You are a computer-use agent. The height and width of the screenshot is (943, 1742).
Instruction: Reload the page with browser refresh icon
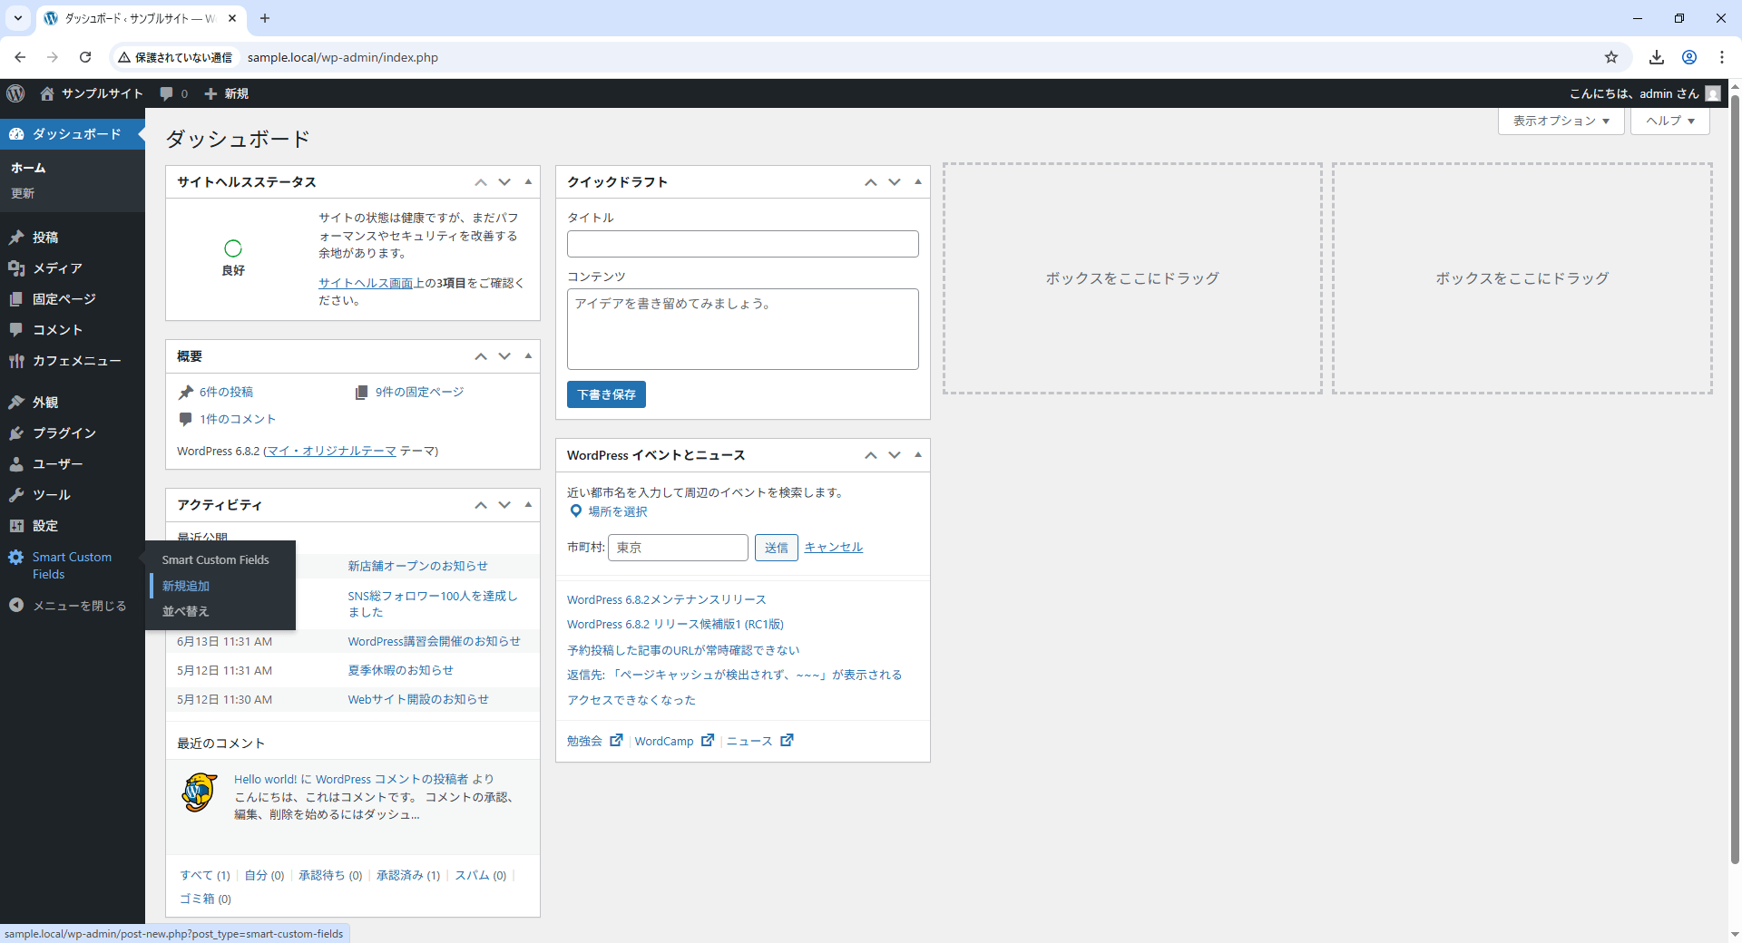(85, 57)
